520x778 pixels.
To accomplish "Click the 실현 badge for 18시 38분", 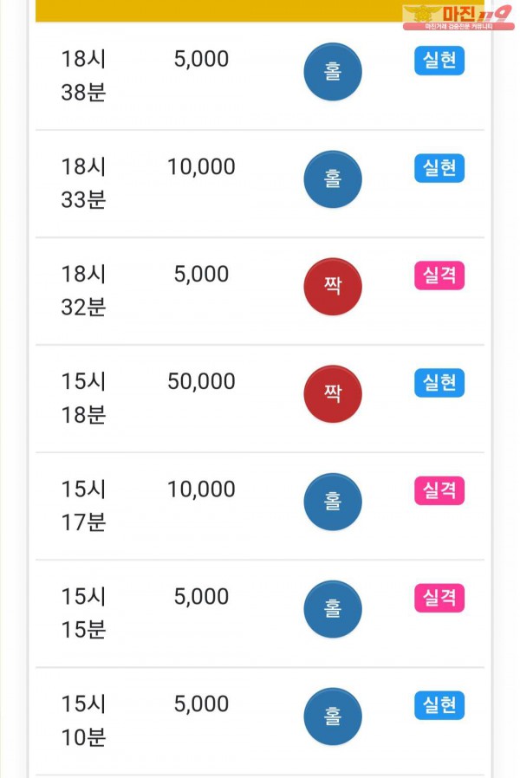I will point(439,62).
